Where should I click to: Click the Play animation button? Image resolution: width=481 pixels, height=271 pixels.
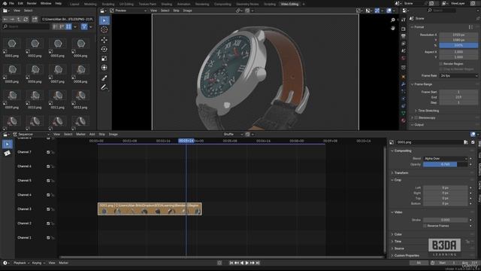click(247, 263)
